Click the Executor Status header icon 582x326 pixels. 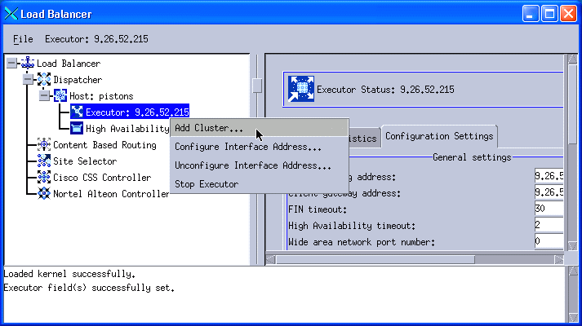click(x=300, y=90)
